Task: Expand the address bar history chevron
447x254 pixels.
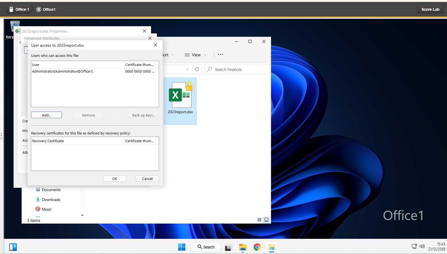Action: click(188, 70)
